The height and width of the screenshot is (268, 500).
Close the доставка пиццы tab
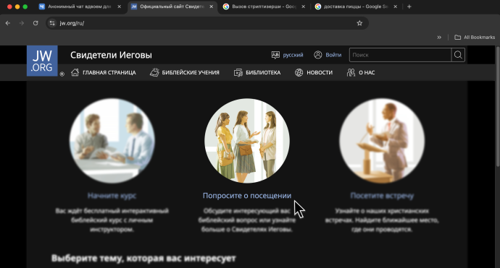click(396, 7)
